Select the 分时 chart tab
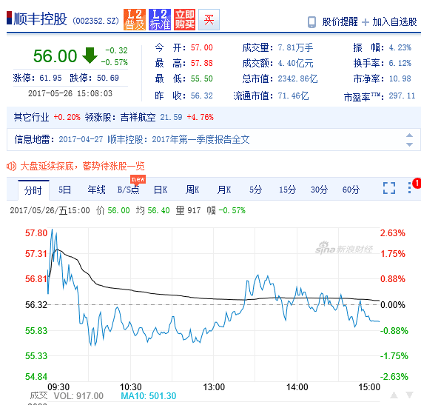 click(33, 190)
